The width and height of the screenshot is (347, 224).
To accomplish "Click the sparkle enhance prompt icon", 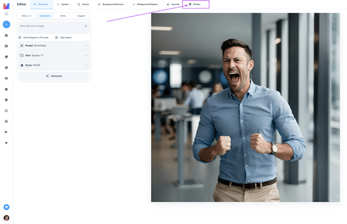I will [x=86, y=26].
